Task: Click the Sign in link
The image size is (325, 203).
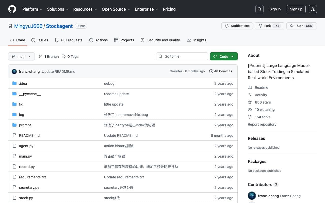Action: tap(275, 9)
